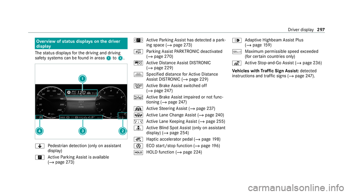This screenshot has width=350, height=194.
Task: Click the Active Steering Assist icon
Action: click(x=138, y=109)
